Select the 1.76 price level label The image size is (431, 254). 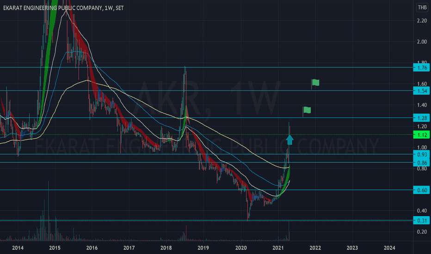[421, 67]
